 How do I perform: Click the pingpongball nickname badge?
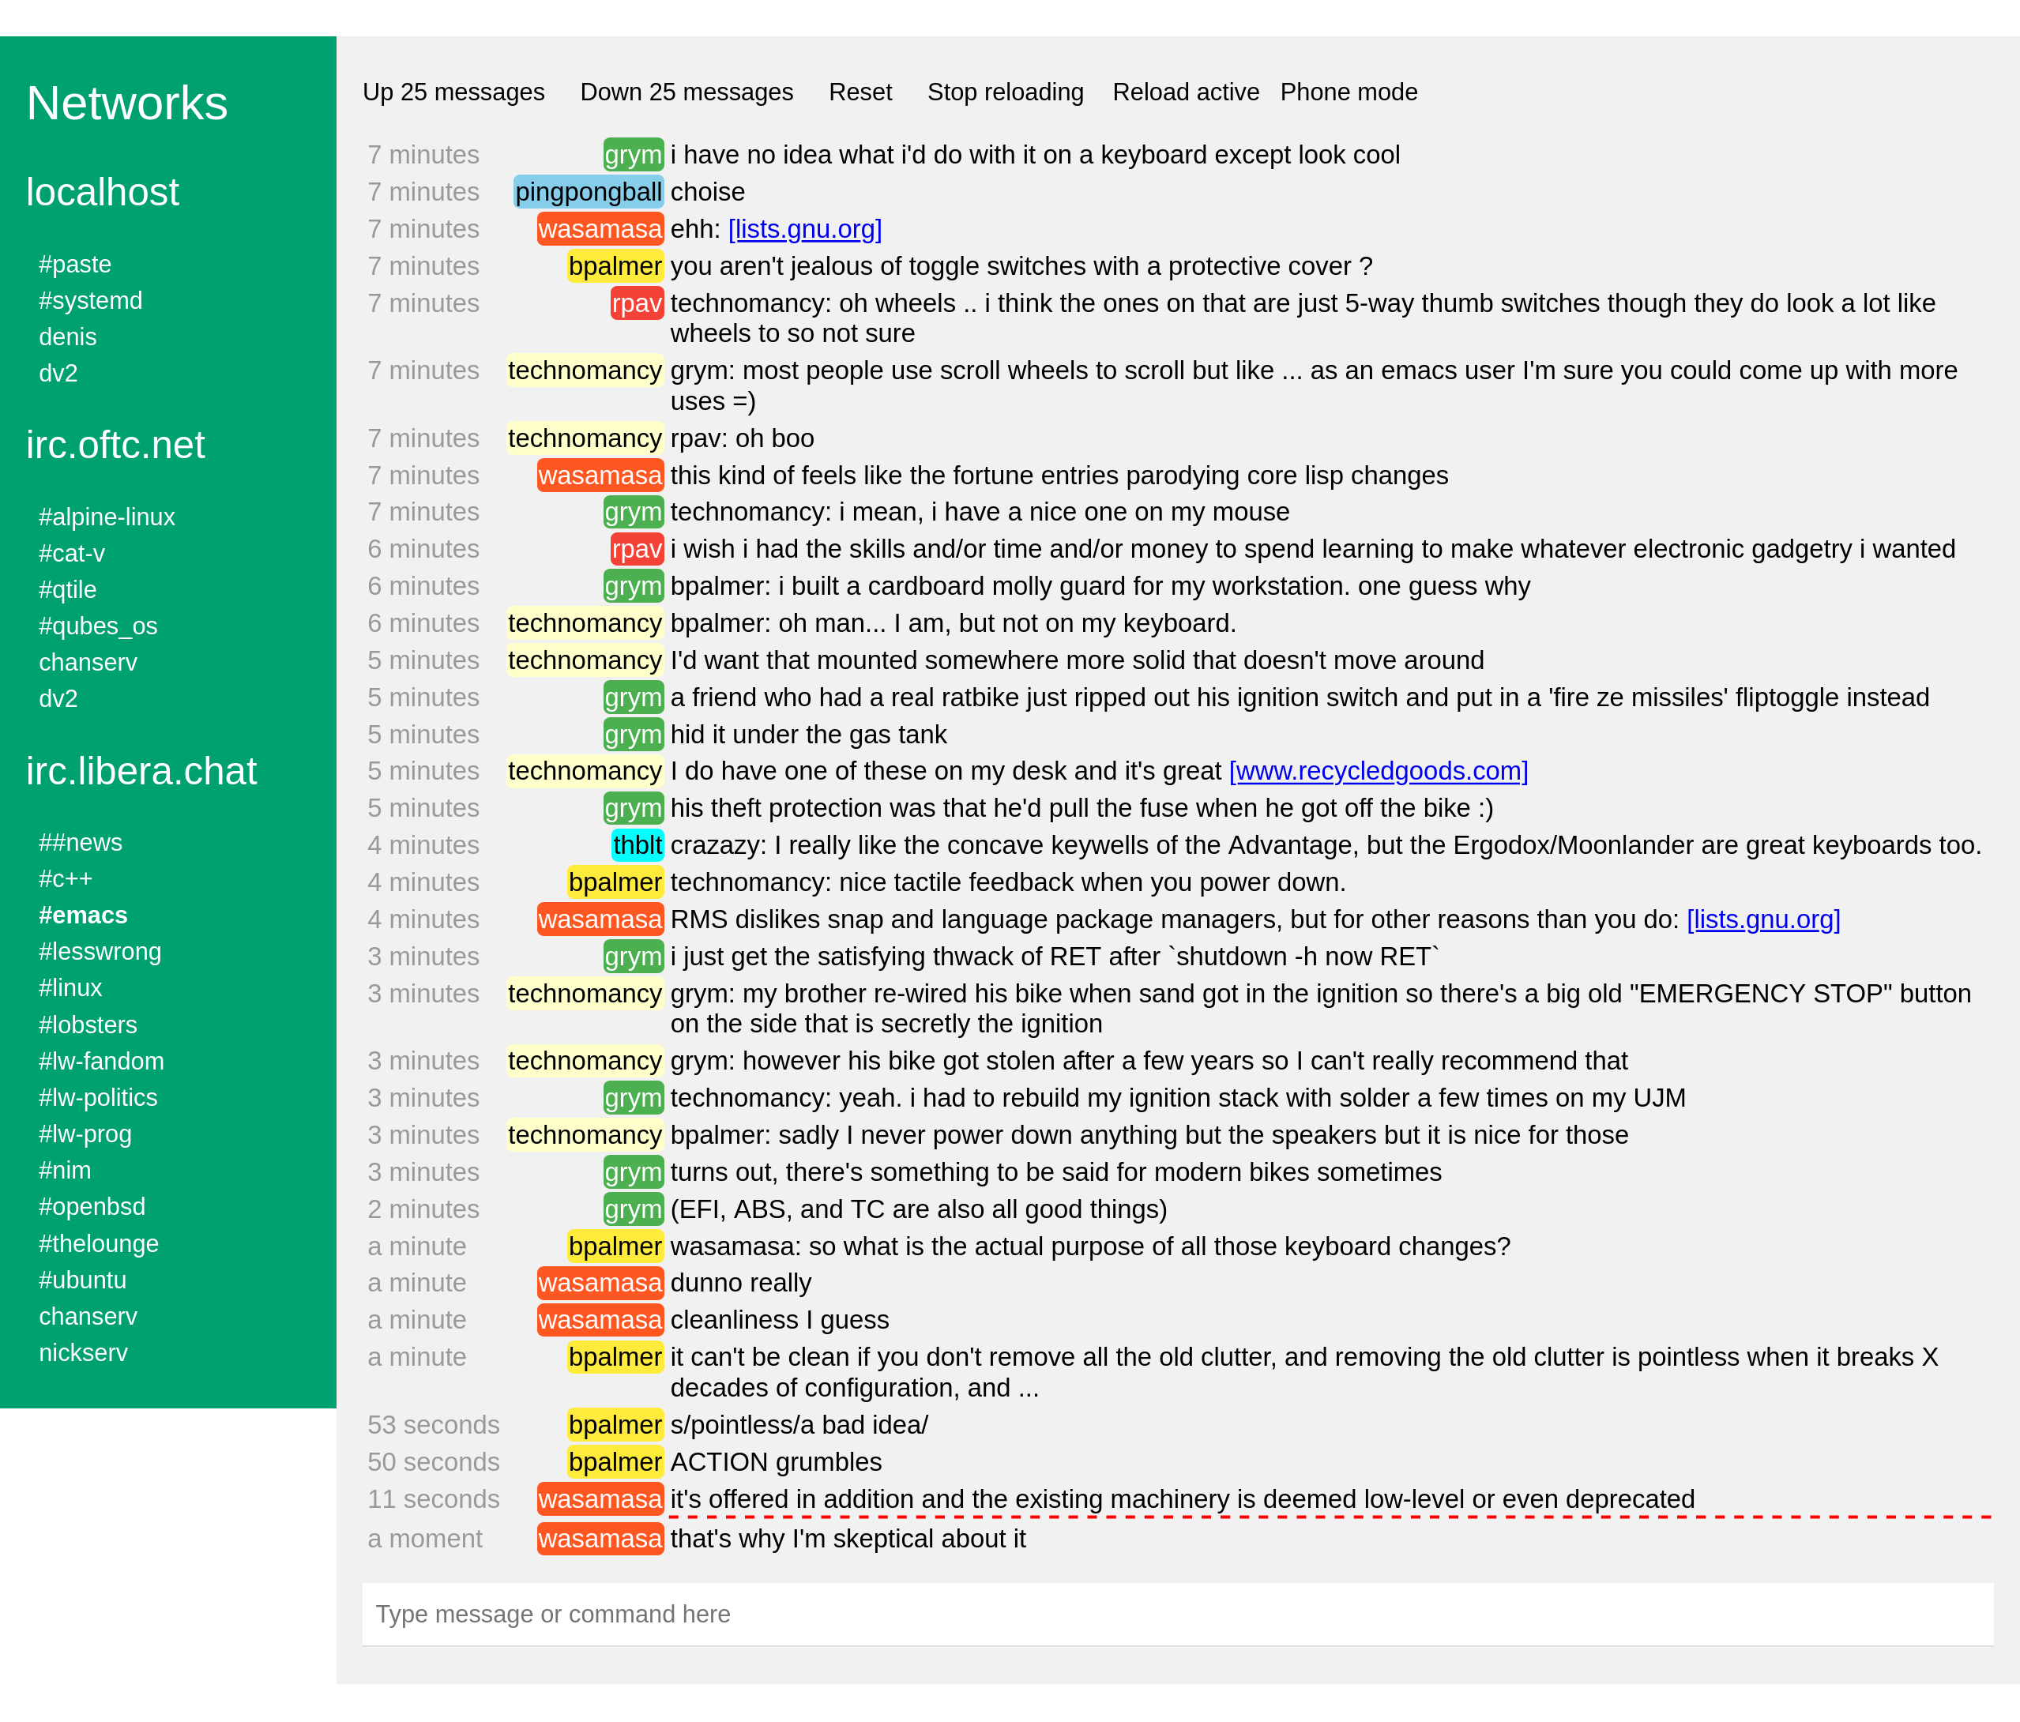click(x=588, y=192)
